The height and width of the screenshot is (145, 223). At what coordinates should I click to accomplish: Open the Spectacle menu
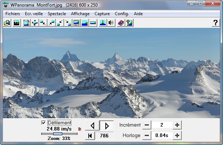click(57, 14)
